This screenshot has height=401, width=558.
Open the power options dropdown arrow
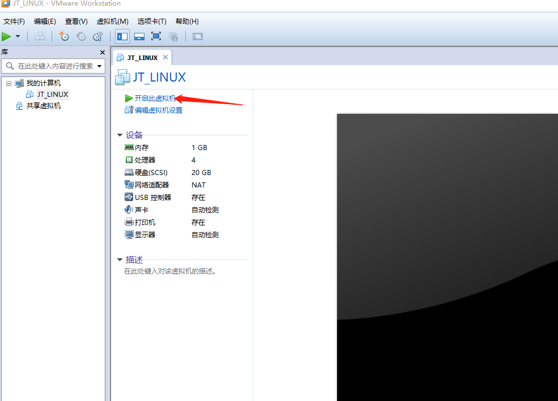(x=18, y=36)
